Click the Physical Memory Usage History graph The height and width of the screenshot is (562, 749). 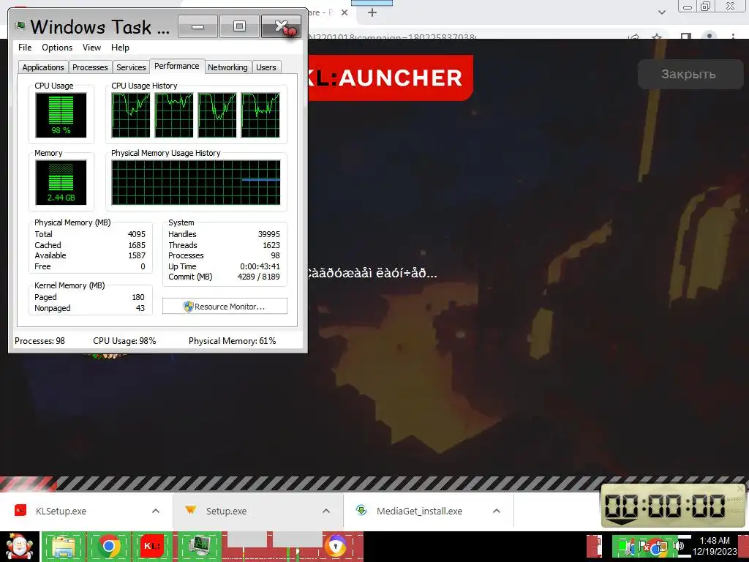(x=196, y=182)
